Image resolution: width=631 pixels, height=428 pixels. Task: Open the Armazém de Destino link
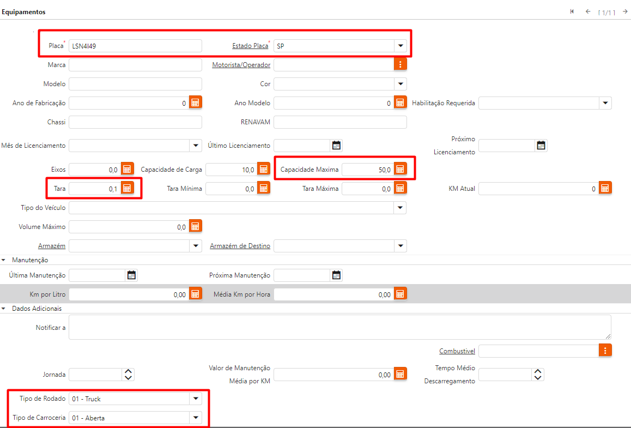(240, 245)
